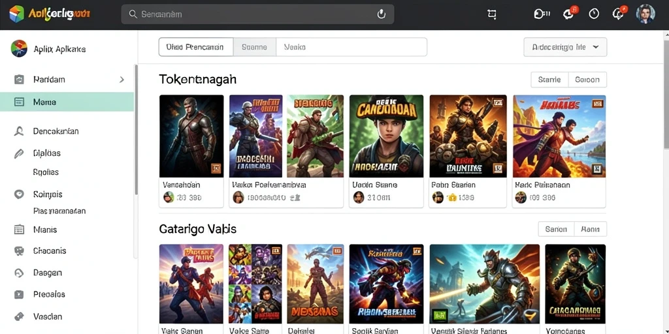The width and height of the screenshot is (669, 334).
Task: Click the Goroon button
Action: coord(587,80)
